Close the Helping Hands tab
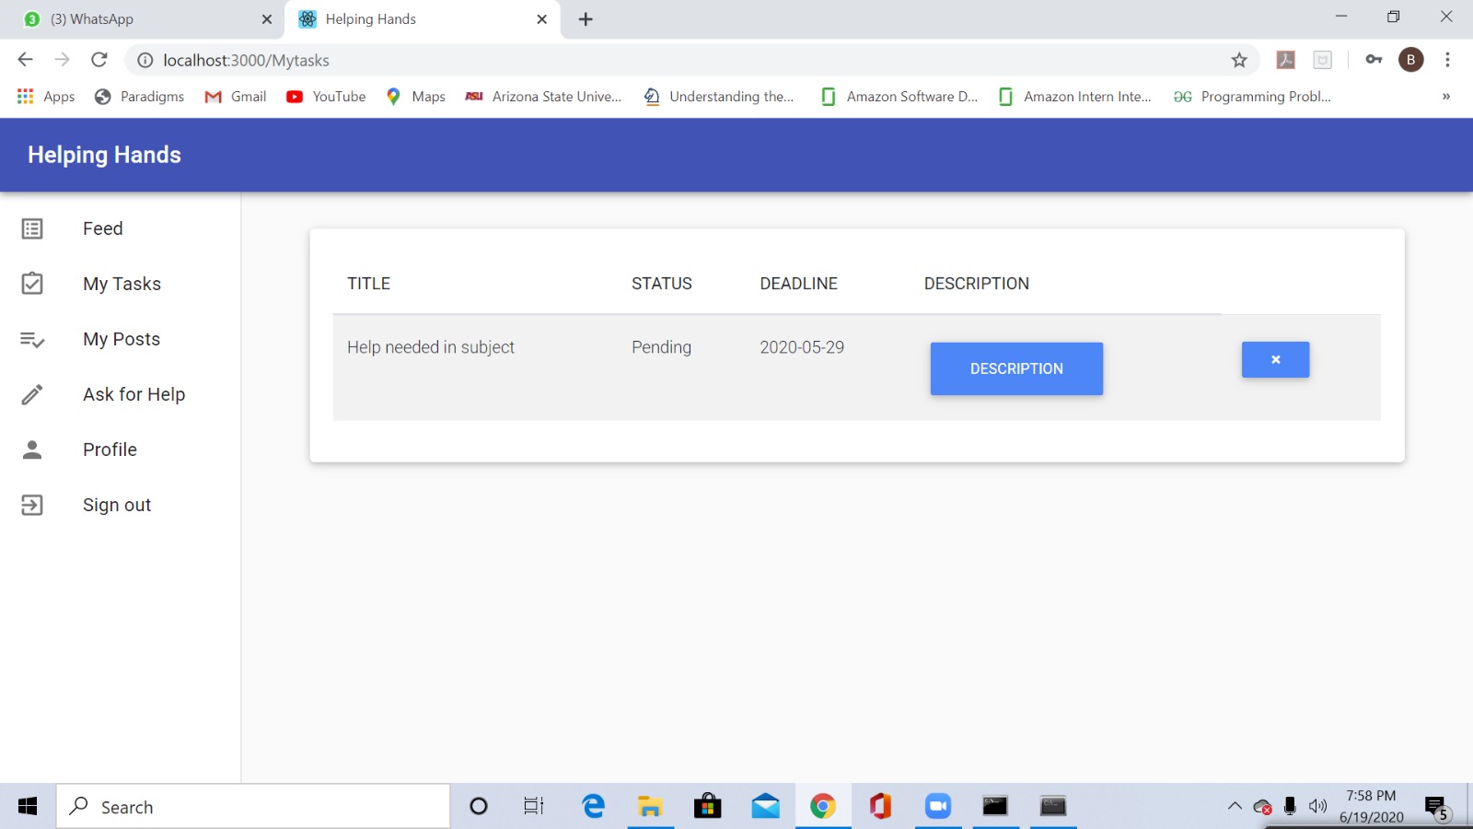The width and height of the screenshot is (1473, 829). point(541,19)
